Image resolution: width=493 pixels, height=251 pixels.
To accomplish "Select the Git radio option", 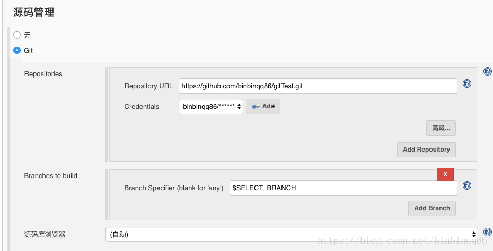I will 17,50.
